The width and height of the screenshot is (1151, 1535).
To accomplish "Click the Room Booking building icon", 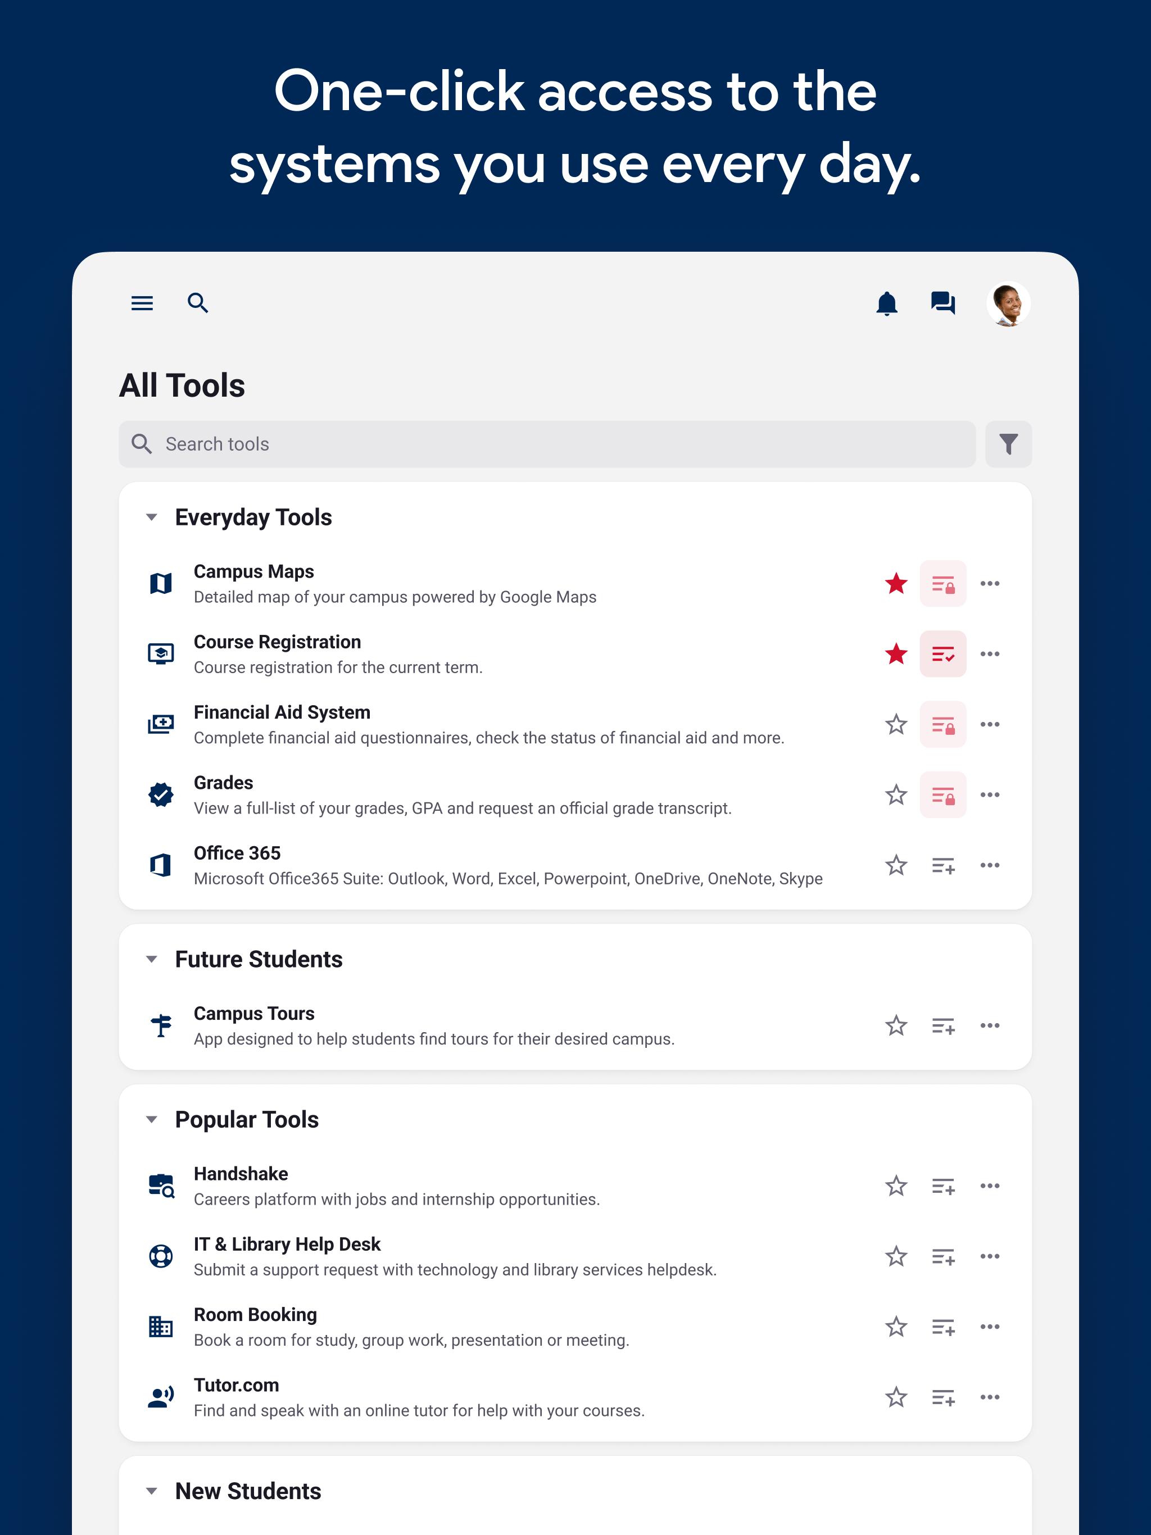I will [x=160, y=1327].
